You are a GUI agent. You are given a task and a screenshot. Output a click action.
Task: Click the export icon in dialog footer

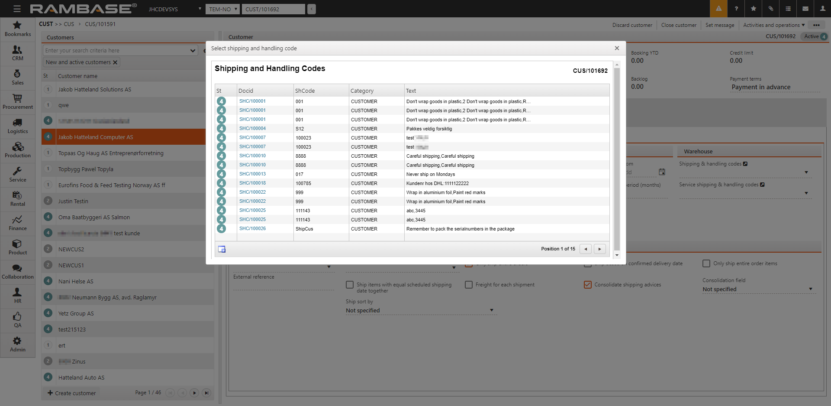(222, 249)
